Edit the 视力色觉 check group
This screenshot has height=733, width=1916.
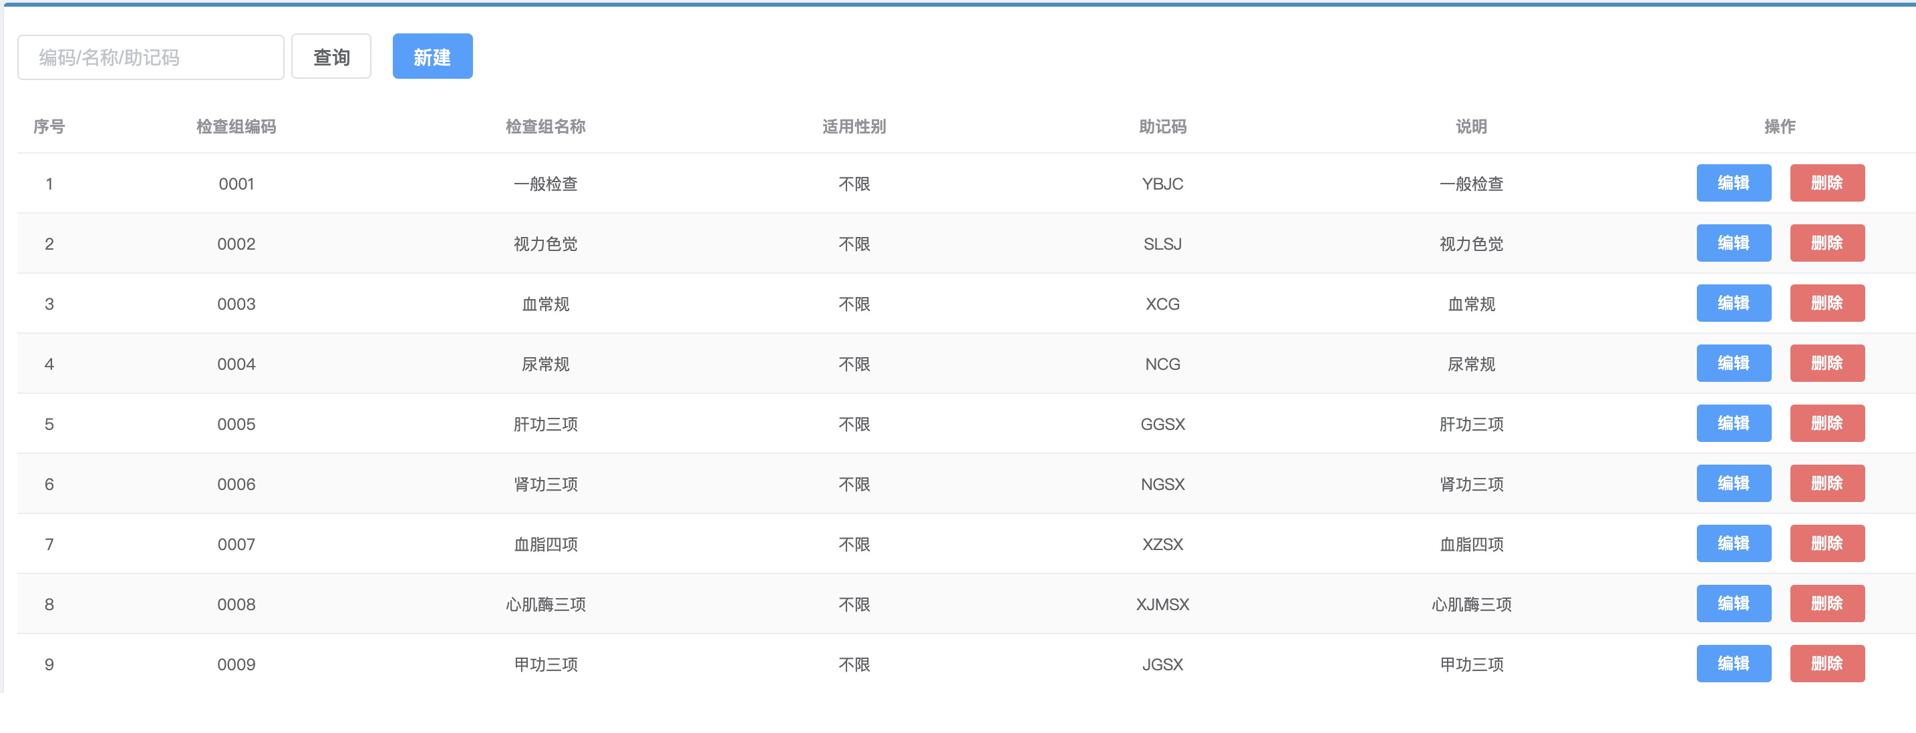pyautogui.click(x=1733, y=243)
